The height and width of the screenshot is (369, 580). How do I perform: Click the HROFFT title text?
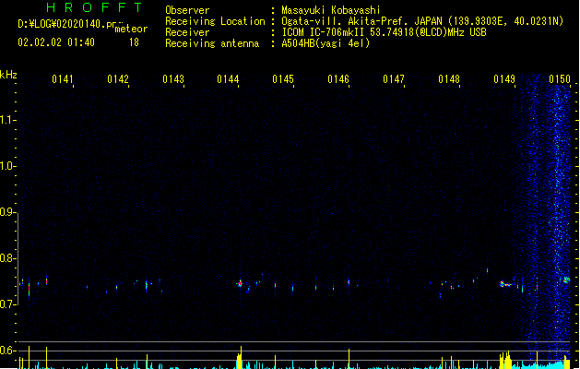click(94, 7)
